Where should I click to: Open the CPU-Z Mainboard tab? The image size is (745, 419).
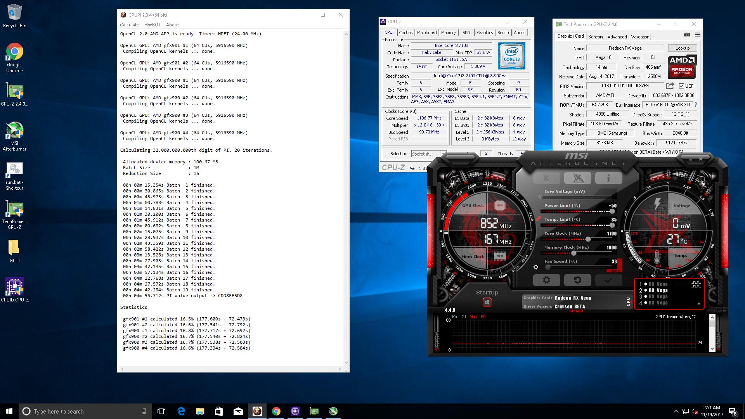(x=427, y=33)
